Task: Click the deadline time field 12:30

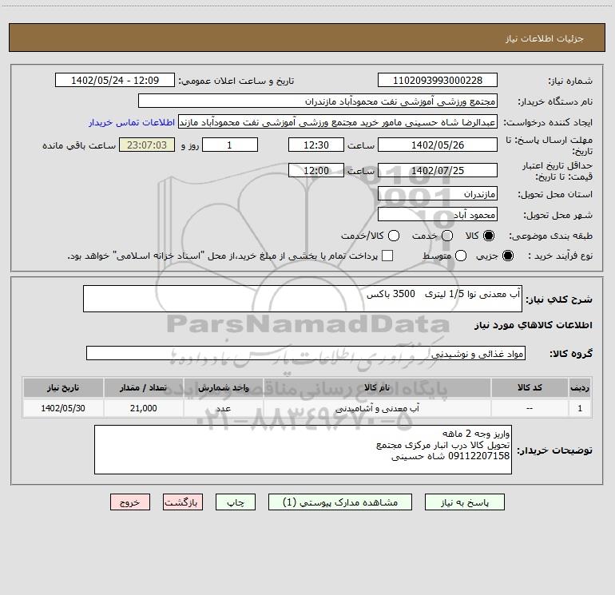Action: click(x=316, y=145)
